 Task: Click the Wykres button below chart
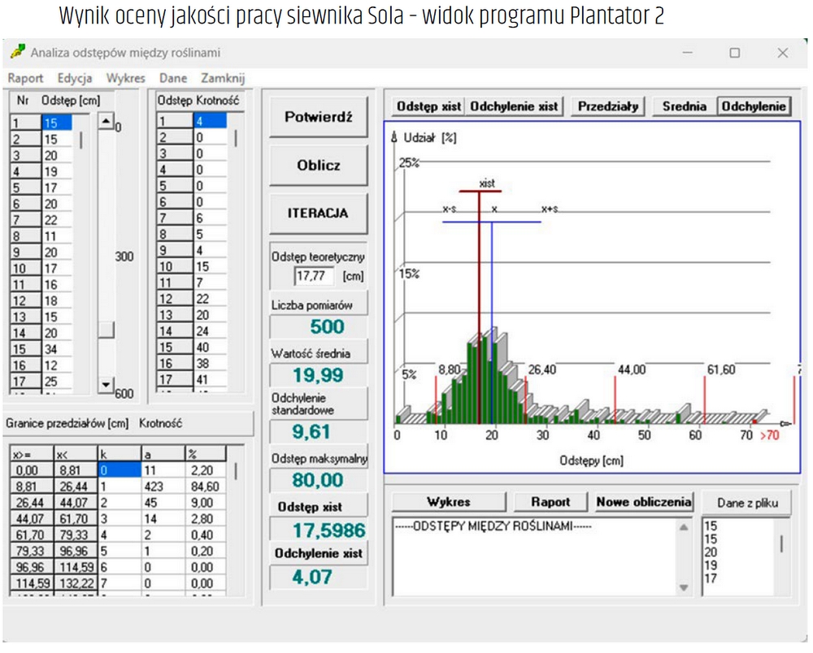[x=449, y=502]
